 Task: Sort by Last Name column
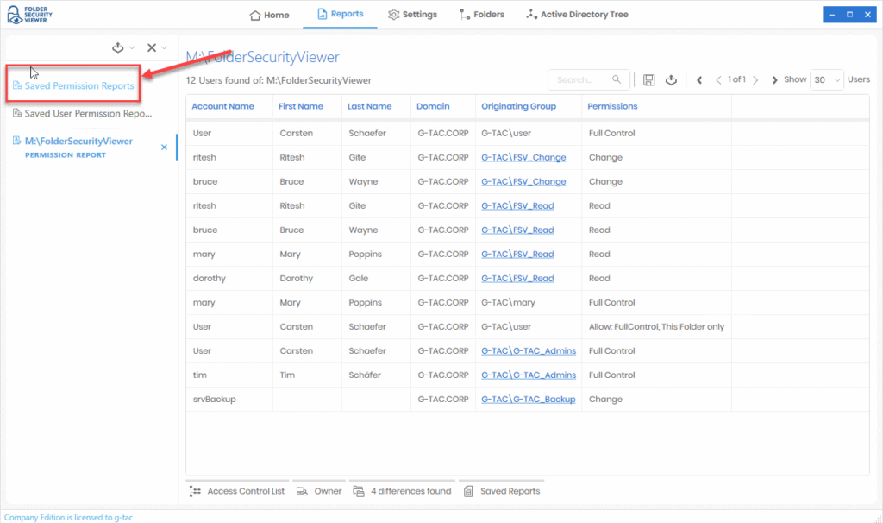coord(369,106)
